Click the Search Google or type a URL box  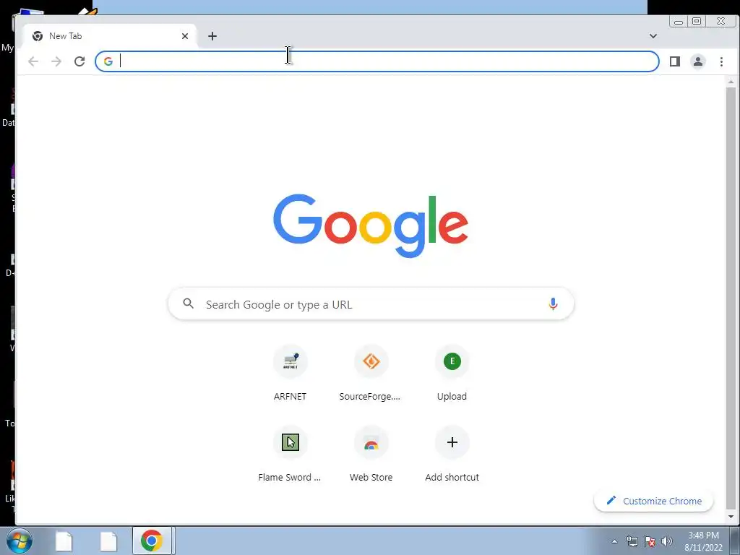click(371, 304)
